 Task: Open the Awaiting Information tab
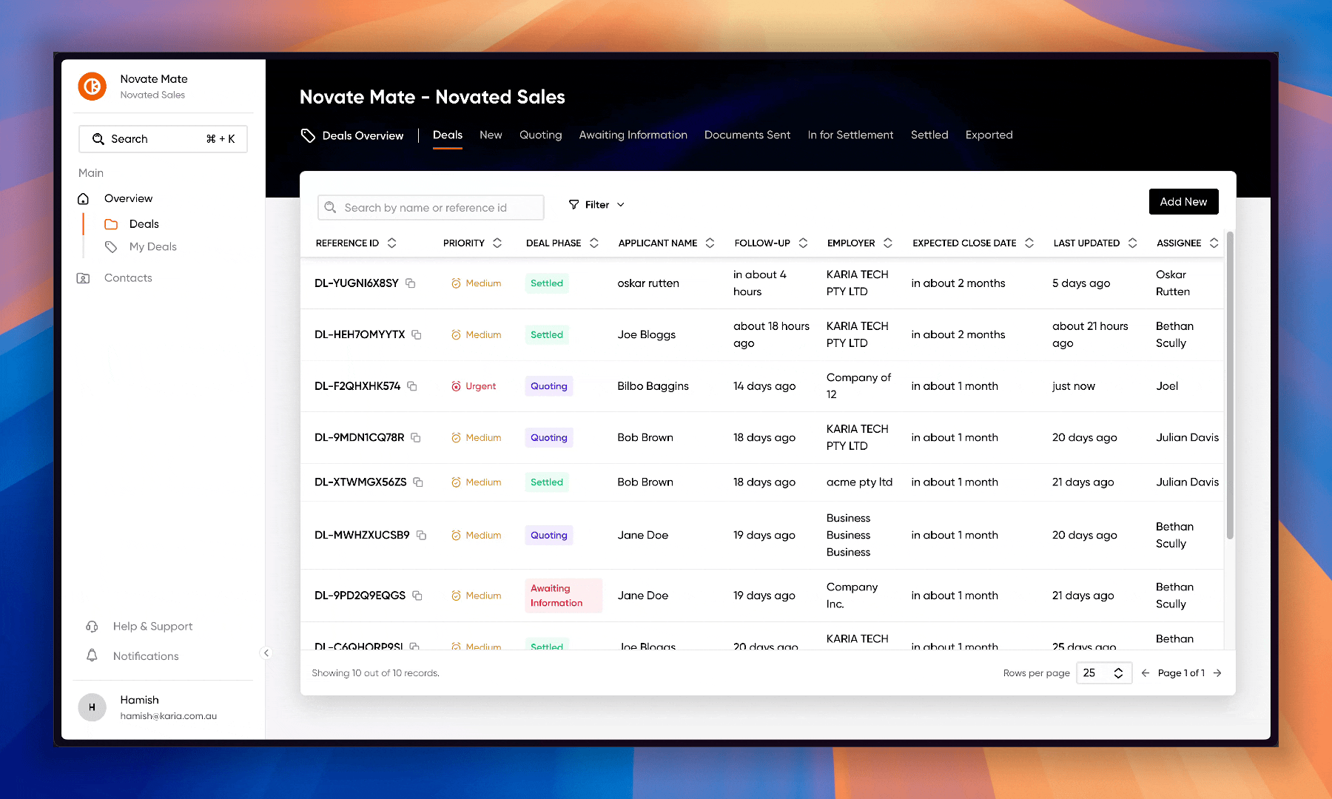pos(633,135)
